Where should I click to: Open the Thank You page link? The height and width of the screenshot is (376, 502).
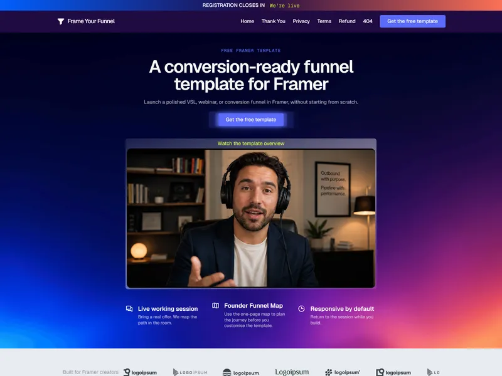273,21
